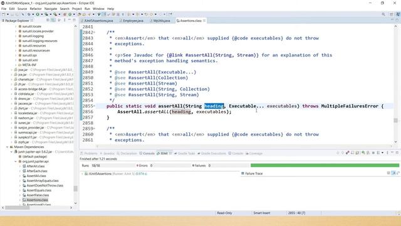This screenshot has width=401, height=226.
Task: Click the Back navigation arrow icon
Action: pyautogui.click(x=151, y=14)
